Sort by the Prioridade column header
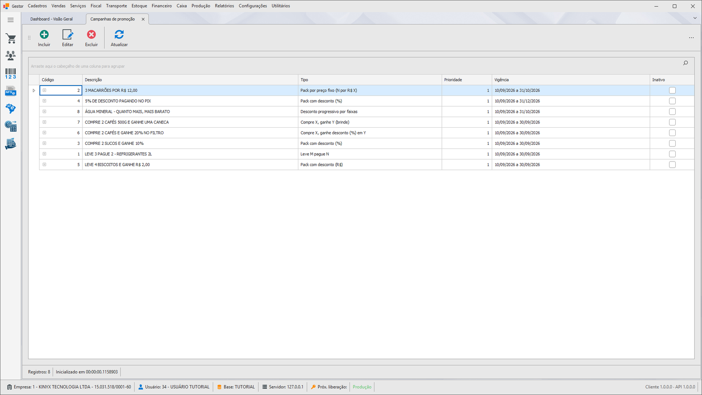The height and width of the screenshot is (395, 702). [x=466, y=80]
